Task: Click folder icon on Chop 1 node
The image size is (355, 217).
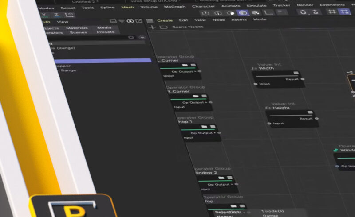Action: 204,127
